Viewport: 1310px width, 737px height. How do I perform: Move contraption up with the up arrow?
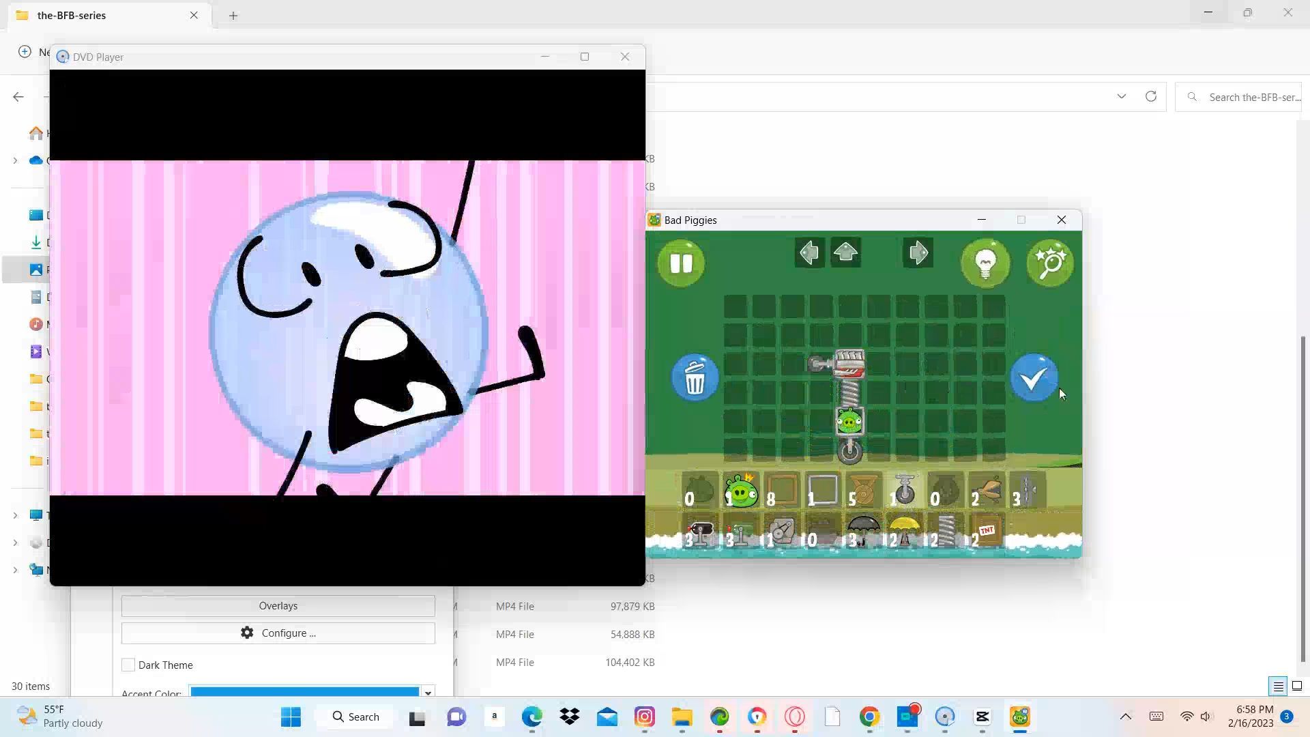845,253
